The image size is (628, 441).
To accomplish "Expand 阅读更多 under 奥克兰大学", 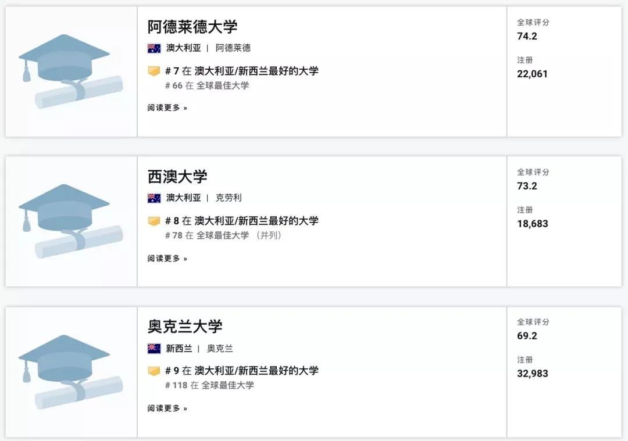I will [167, 408].
